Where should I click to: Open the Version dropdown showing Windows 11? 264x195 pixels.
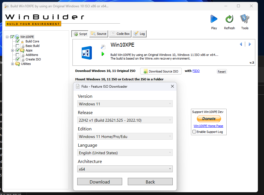(125, 104)
